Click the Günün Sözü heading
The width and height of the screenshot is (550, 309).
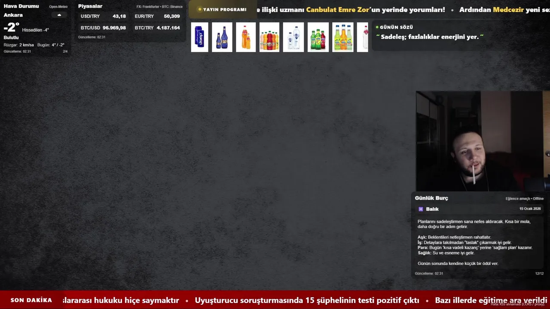point(396,27)
